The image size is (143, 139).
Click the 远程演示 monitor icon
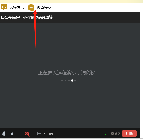point(4,7)
